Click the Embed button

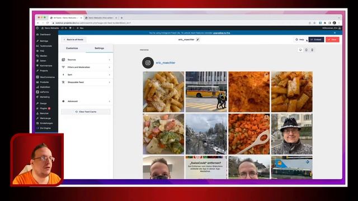tap(316, 40)
